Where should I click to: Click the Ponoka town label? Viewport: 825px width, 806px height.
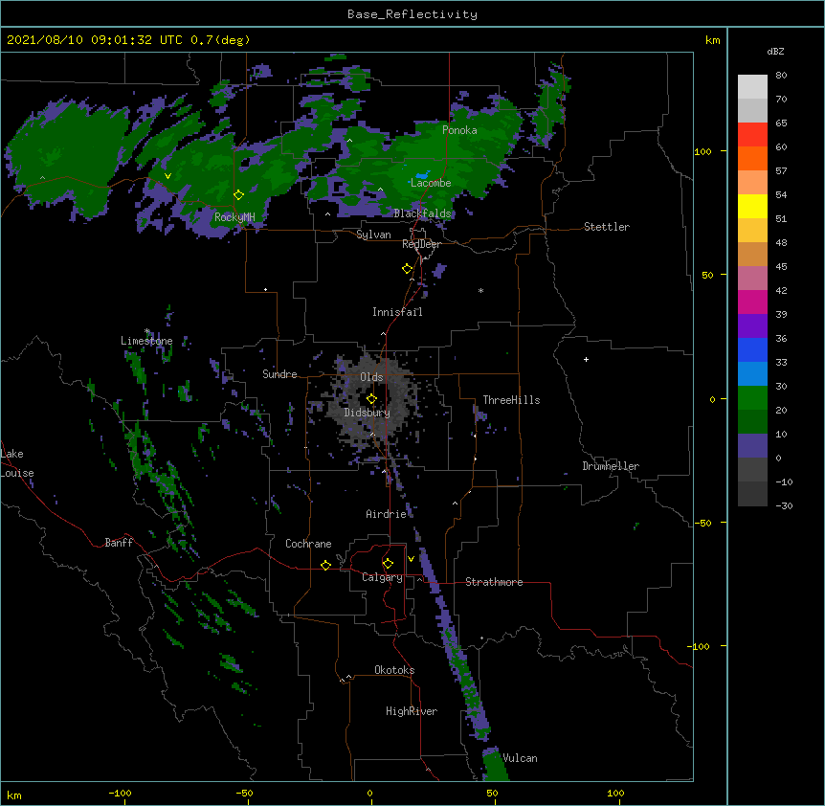459,130
